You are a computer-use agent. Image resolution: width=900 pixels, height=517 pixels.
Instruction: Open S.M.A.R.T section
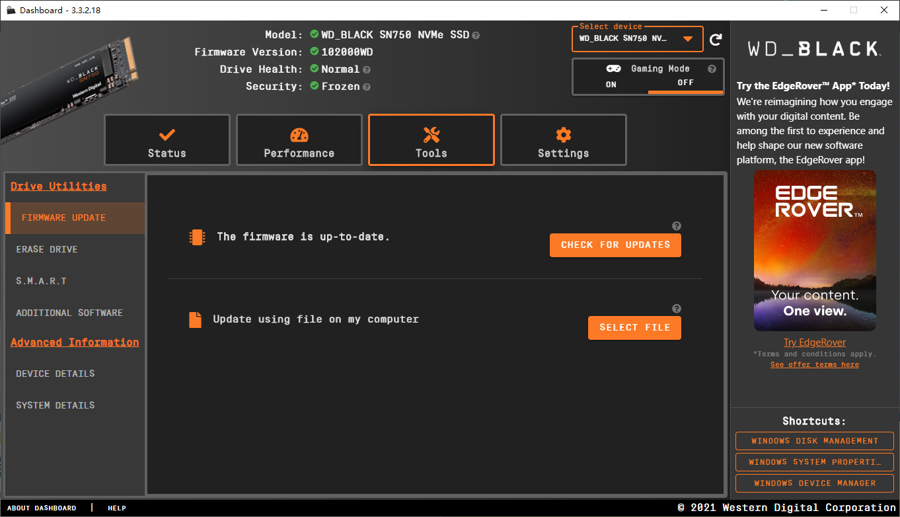[x=75, y=282]
